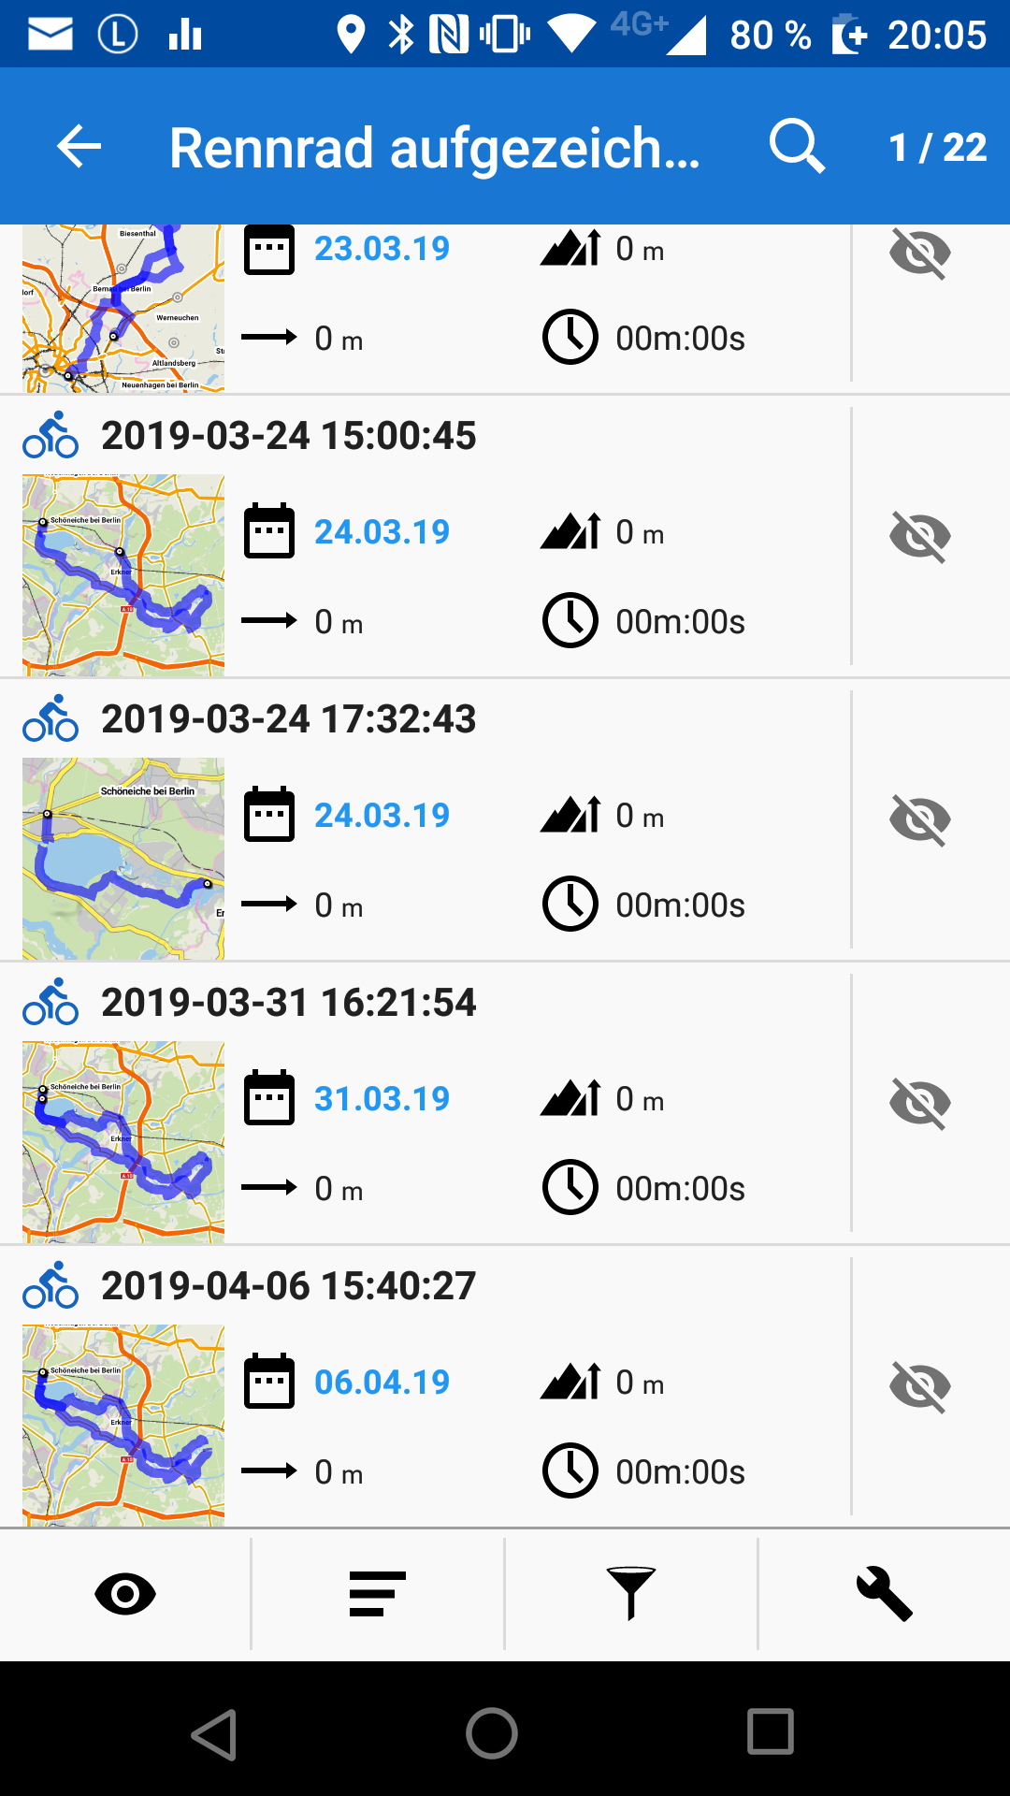Tap the date 31.03.19 label

(382, 1098)
